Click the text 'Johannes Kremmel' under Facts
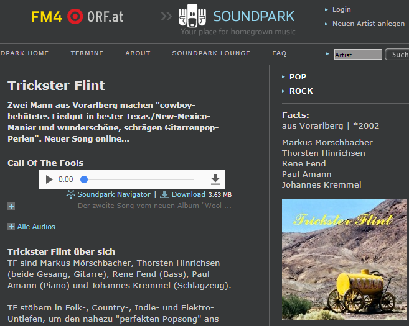This screenshot has height=326, width=409. click(321, 184)
